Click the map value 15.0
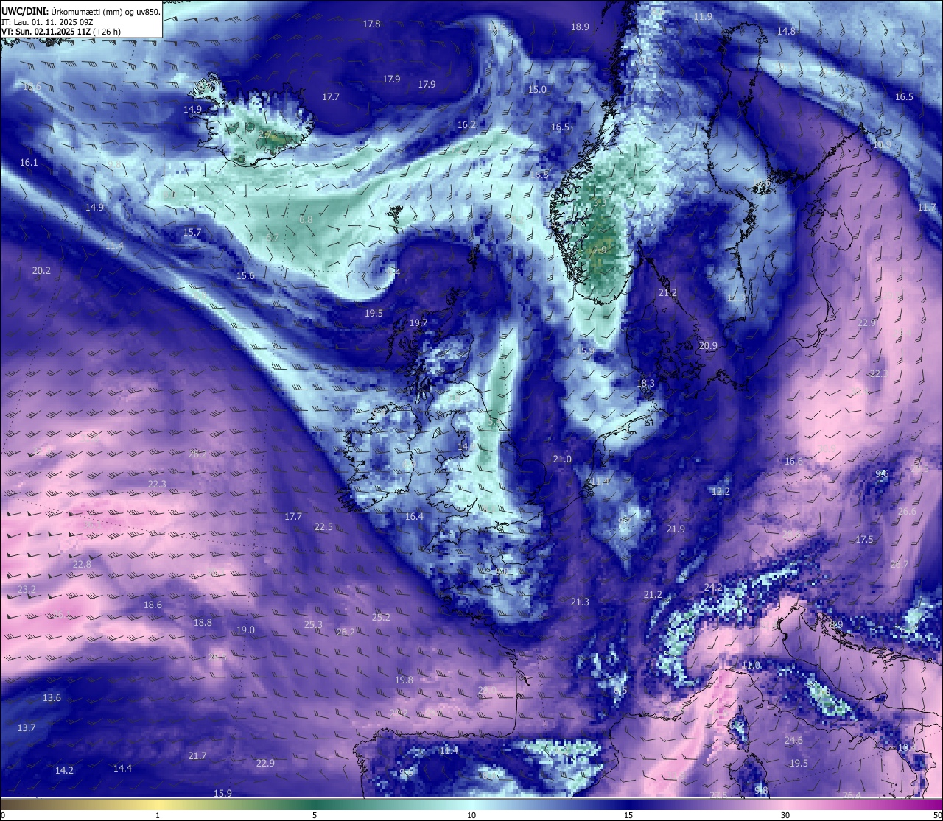The width and height of the screenshot is (943, 821). tap(537, 90)
